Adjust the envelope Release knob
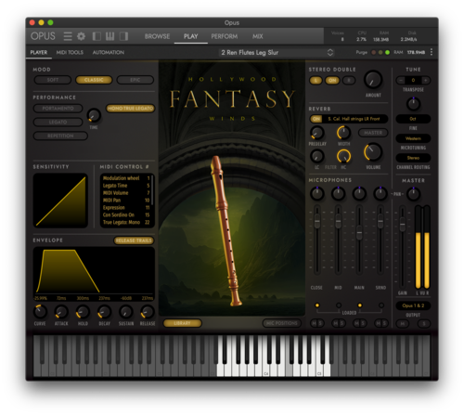464x415 pixels. click(148, 312)
